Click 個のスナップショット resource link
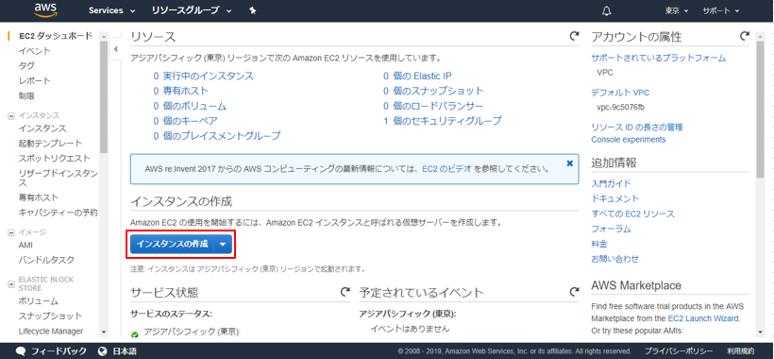 438,91
